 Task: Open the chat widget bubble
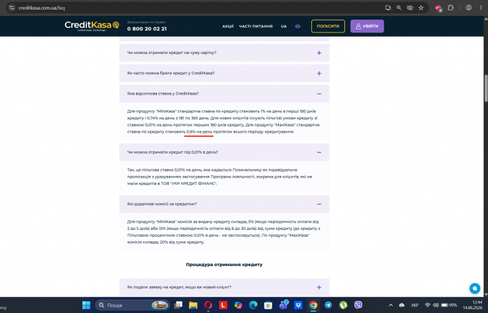pyautogui.click(x=475, y=288)
